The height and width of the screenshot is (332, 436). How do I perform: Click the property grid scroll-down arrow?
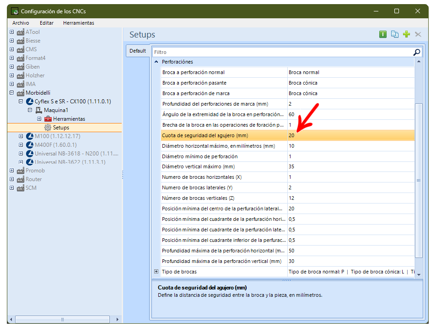coord(419,274)
